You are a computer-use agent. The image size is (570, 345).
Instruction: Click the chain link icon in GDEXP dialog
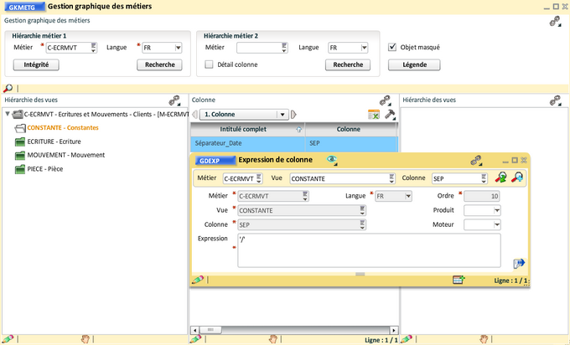(x=476, y=160)
